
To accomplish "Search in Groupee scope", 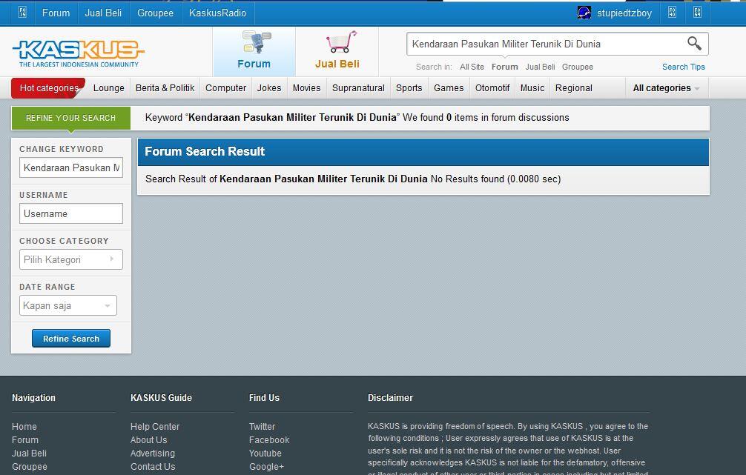I will click(577, 67).
